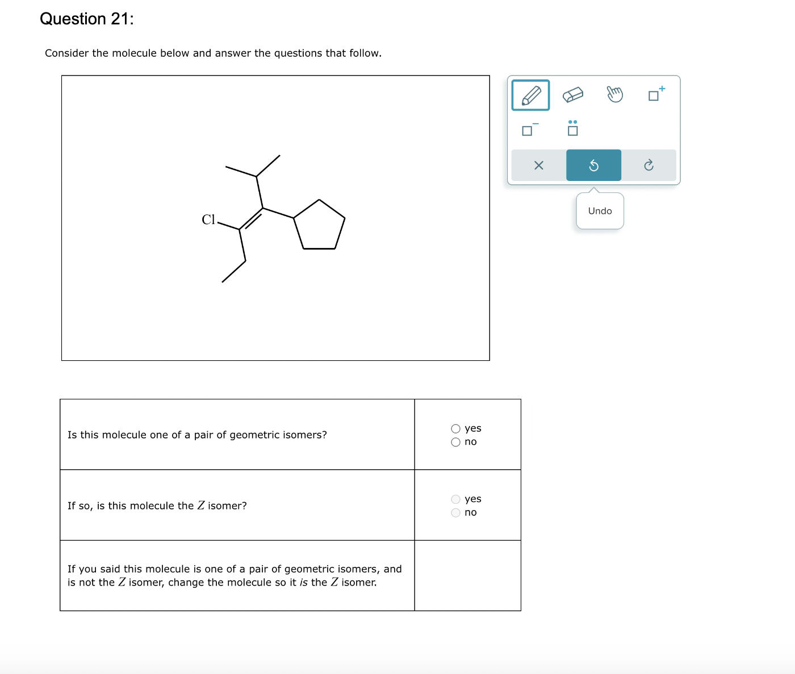This screenshot has height=674, width=795.
Task: Activate the hand drag tool
Action: (x=615, y=95)
